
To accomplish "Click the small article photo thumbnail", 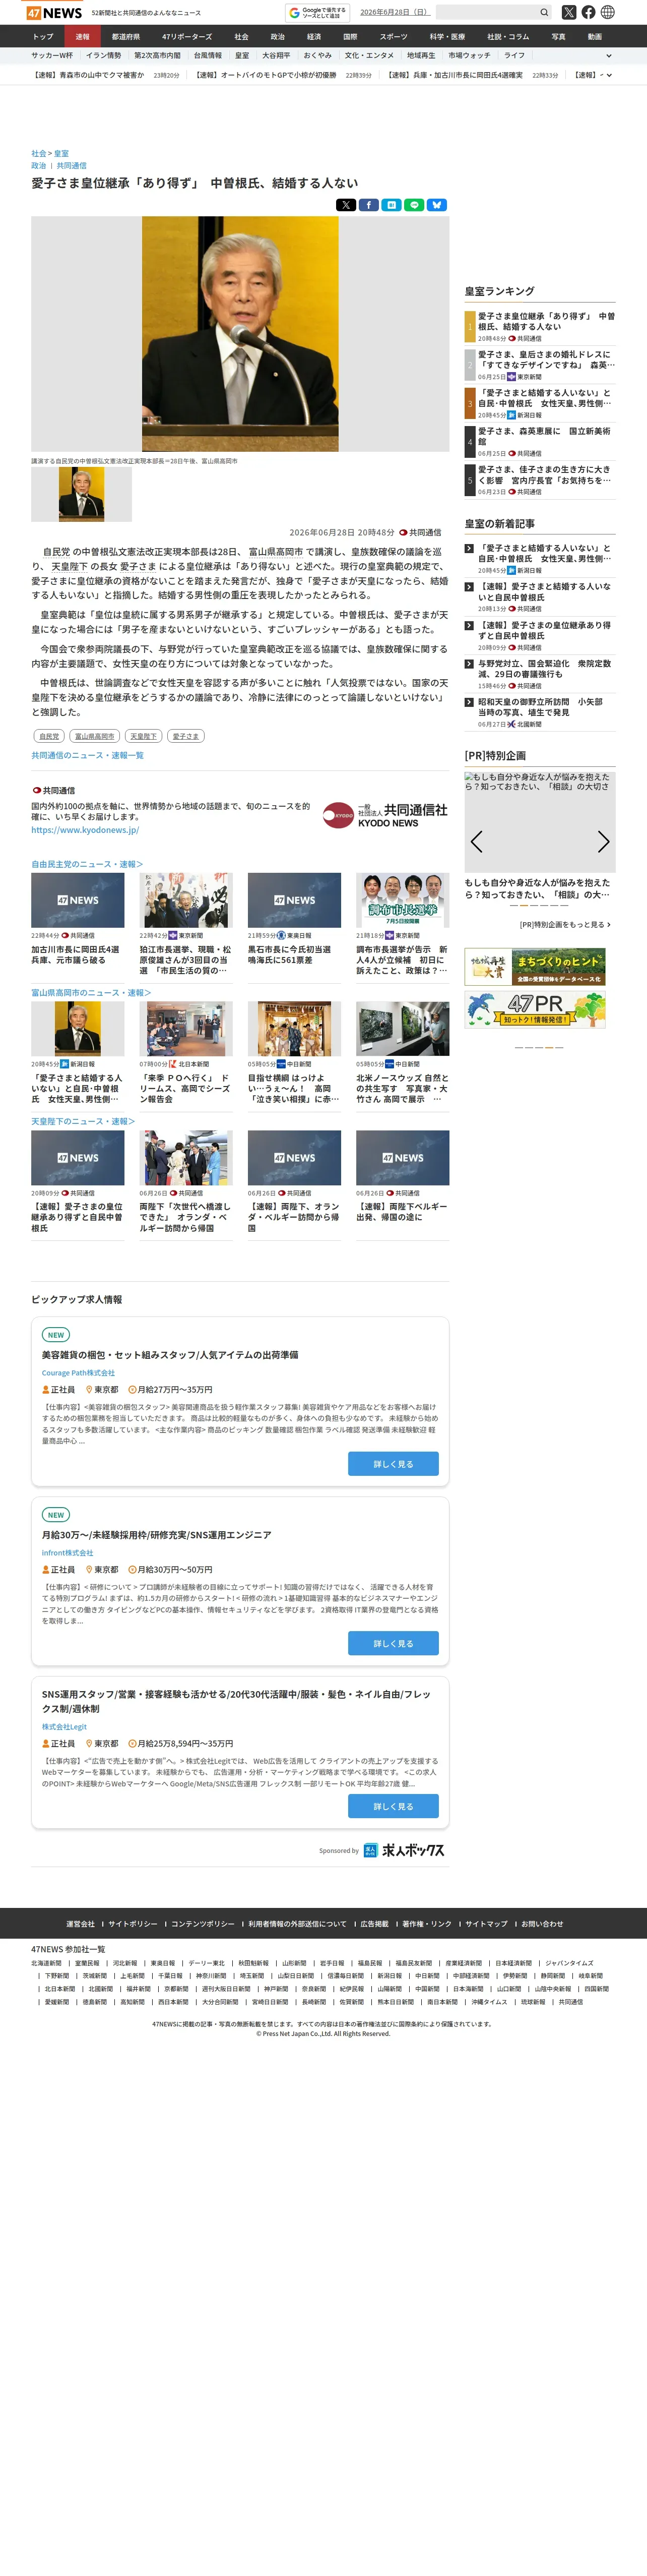I will point(81,494).
